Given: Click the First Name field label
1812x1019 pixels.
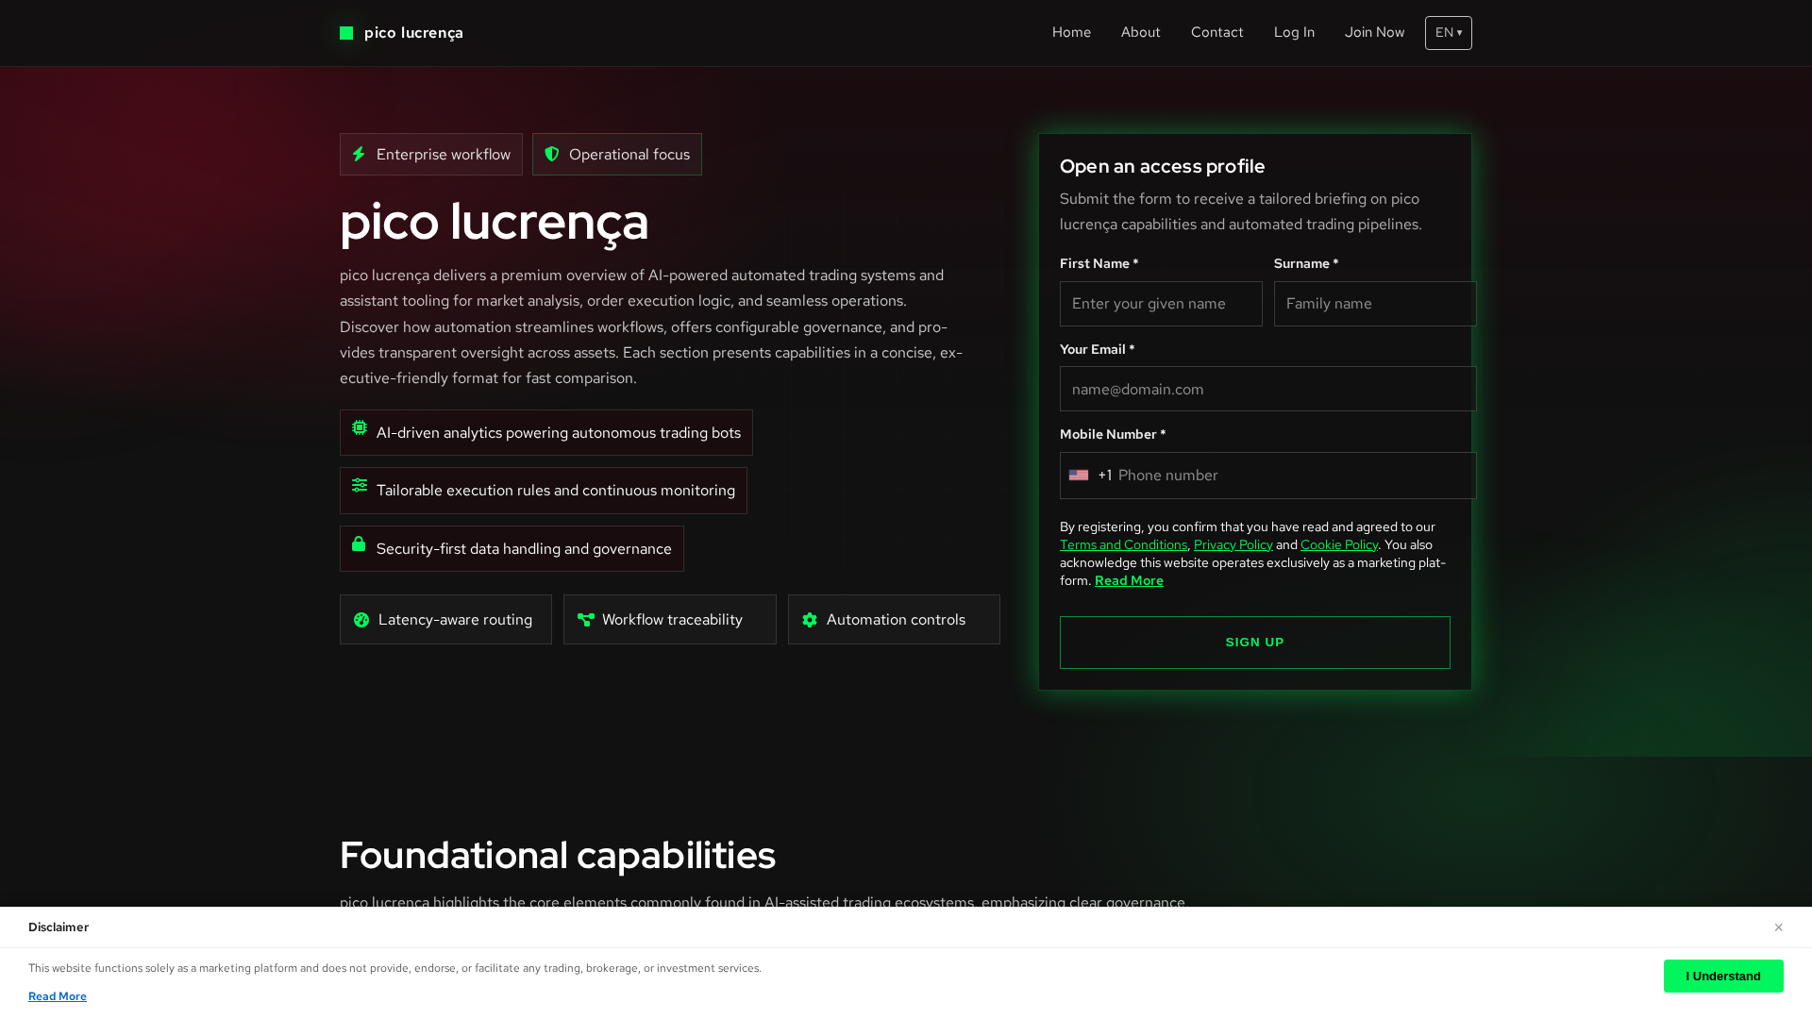Looking at the screenshot, I should click(x=1099, y=263).
